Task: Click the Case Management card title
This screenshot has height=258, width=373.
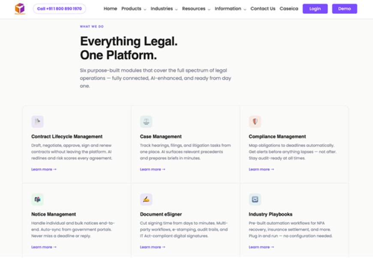Action: click(161, 136)
